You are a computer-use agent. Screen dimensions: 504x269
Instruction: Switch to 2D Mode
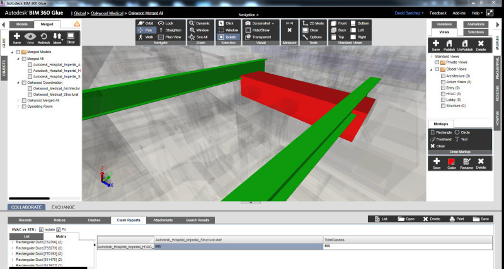[x=313, y=23]
